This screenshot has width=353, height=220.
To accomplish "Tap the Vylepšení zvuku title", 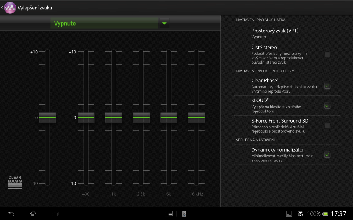I will (x=35, y=8).
